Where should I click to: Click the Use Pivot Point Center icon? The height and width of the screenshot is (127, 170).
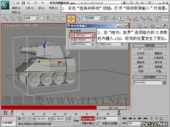pyautogui.click(x=106, y=19)
